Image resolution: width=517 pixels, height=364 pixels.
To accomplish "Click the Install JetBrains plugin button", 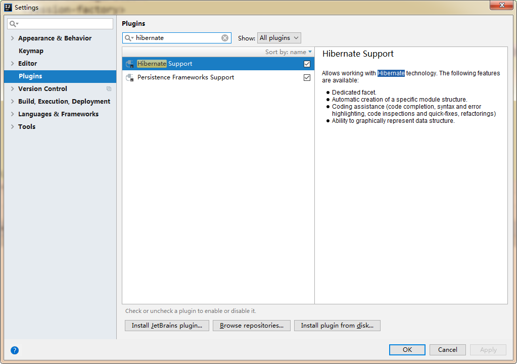I will click(x=167, y=326).
